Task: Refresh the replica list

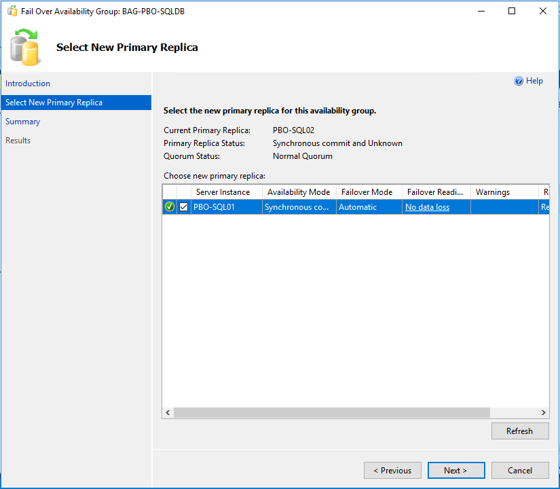Action: 520,431
